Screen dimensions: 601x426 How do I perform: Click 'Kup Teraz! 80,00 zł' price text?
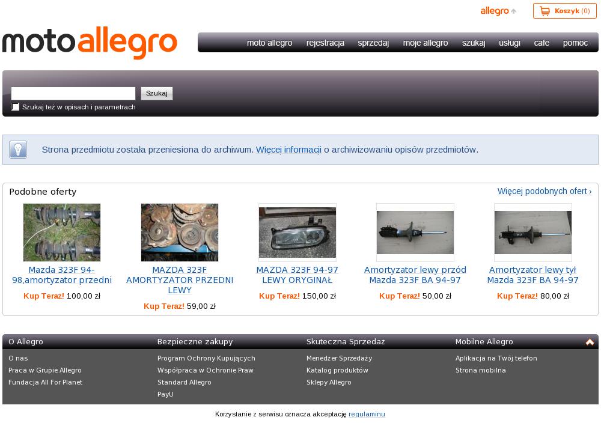point(532,296)
